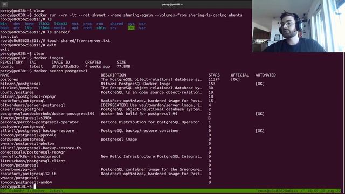Screen dimensions: 345x194
Task: Click the 'rapidfort/postgresql12-ib' result name
Action: tap(28, 174)
